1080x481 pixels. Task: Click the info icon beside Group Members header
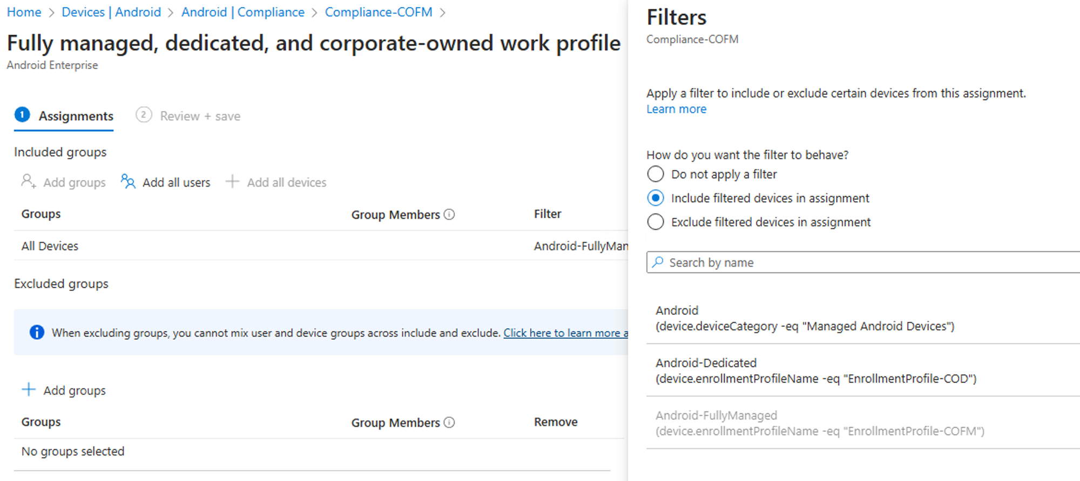[x=449, y=215]
